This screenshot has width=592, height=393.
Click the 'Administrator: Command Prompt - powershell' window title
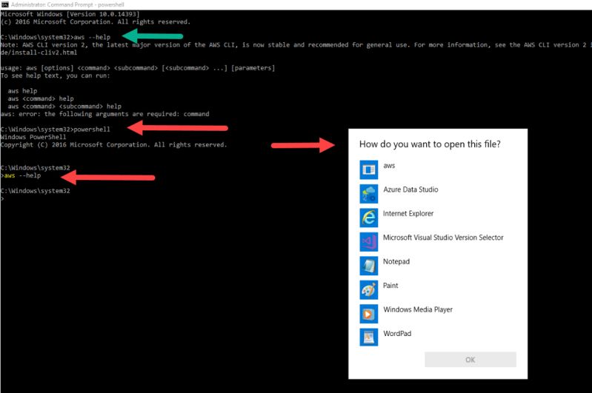pyautogui.click(x=67, y=4)
